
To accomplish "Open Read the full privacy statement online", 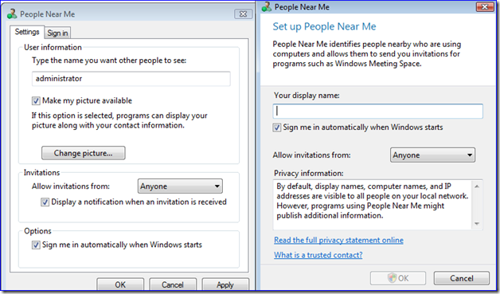I will coord(338,240).
